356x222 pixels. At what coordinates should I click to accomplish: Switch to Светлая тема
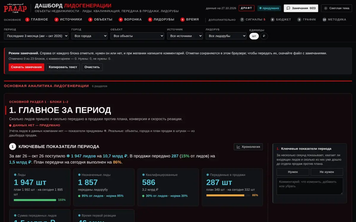click(337, 8)
